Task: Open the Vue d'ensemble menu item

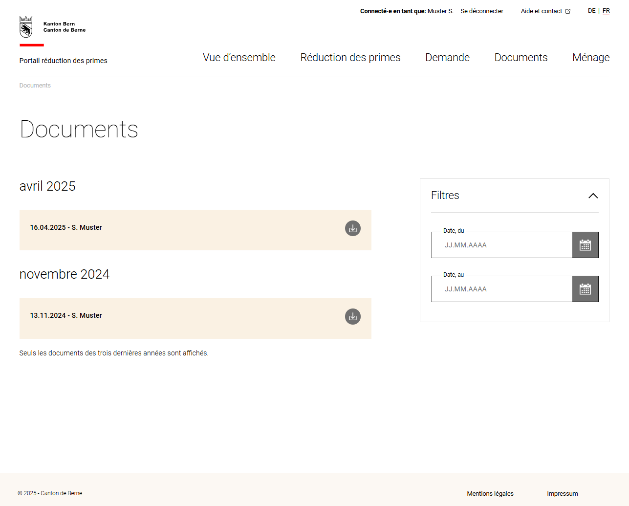Action: pyautogui.click(x=239, y=57)
